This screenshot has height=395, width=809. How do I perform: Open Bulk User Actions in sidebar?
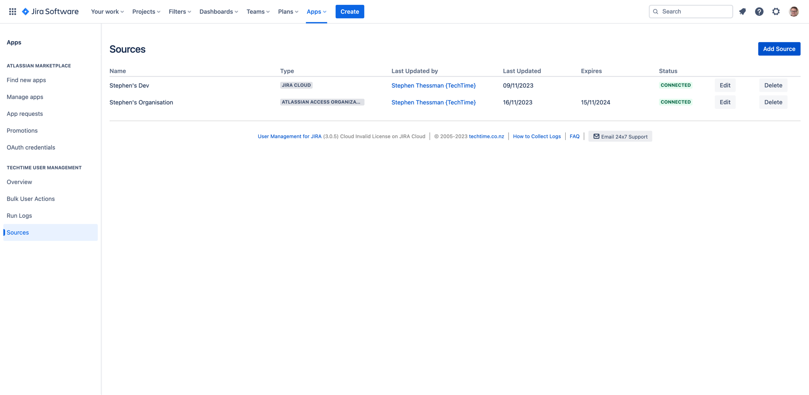click(31, 199)
